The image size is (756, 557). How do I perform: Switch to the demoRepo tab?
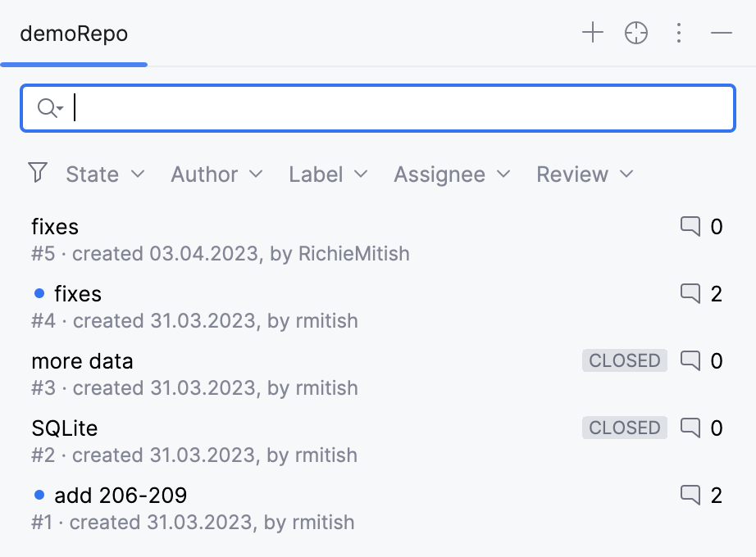(x=73, y=34)
